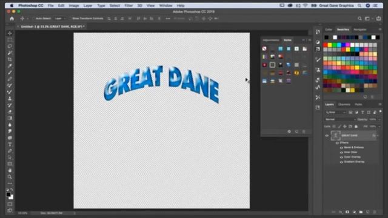Hide the Gradient Overlay effect
Image resolution: width=388 pixels, height=218 pixels.
(341, 162)
